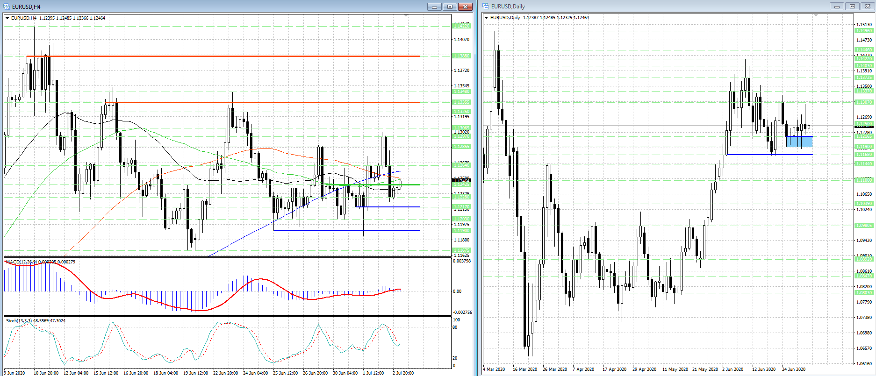The image size is (876, 376).
Task: Close the EURUSD,Daily chart window
Action: click(868, 6)
